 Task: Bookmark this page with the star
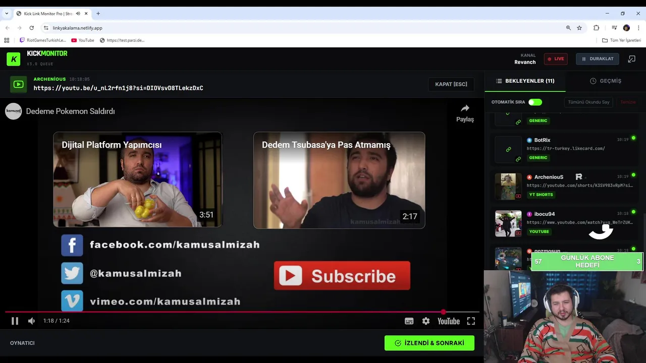click(579, 28)
